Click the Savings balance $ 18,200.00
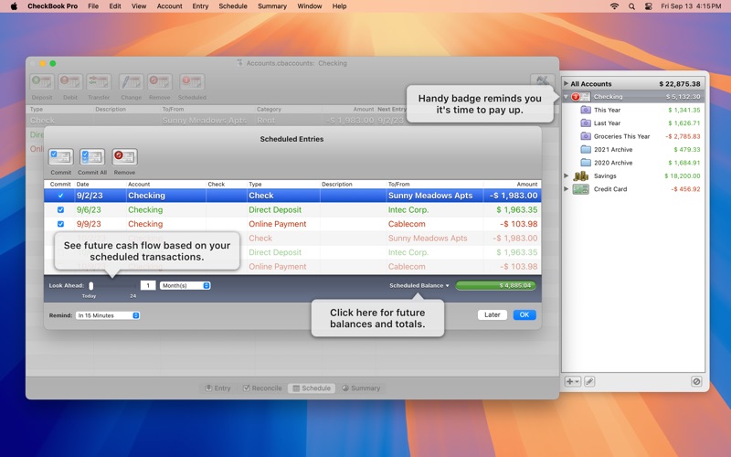 (682, 175)
